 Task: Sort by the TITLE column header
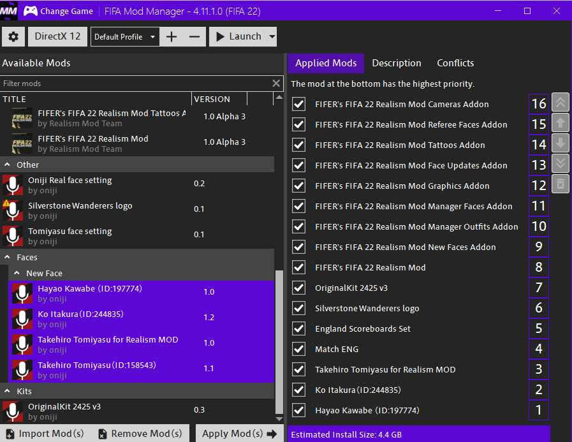click(x=96, y=99)
